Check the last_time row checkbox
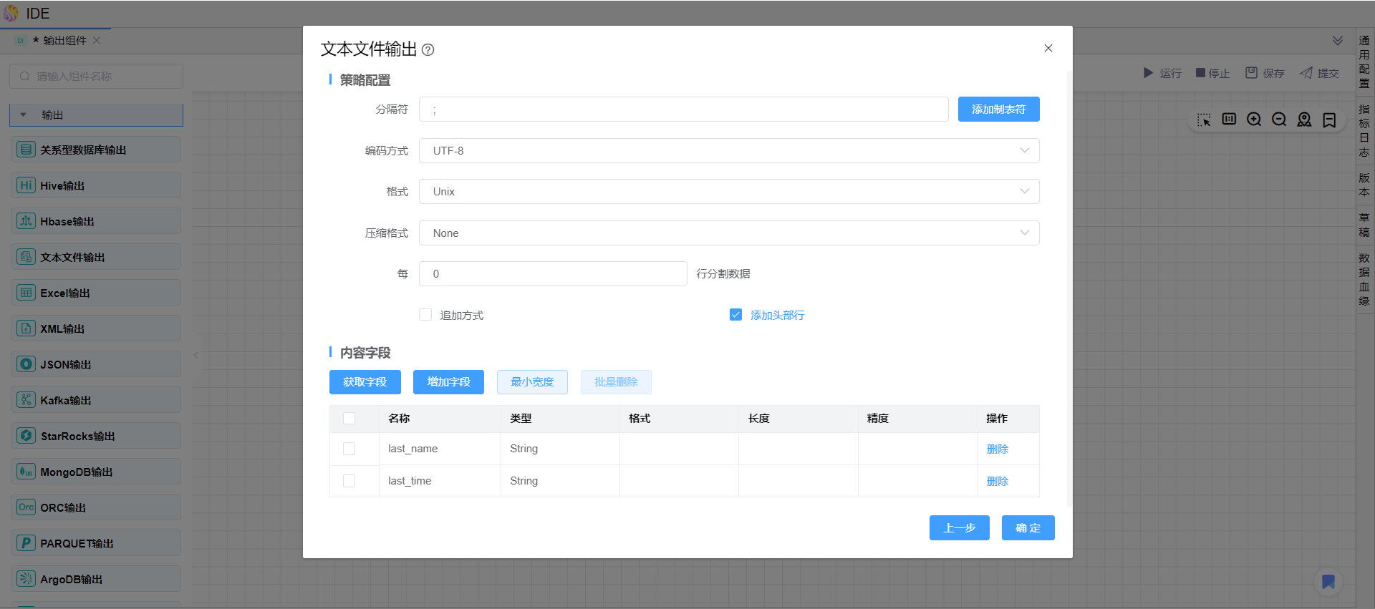The height and width of the screenshot is (609, 1375). pos(349,481)
